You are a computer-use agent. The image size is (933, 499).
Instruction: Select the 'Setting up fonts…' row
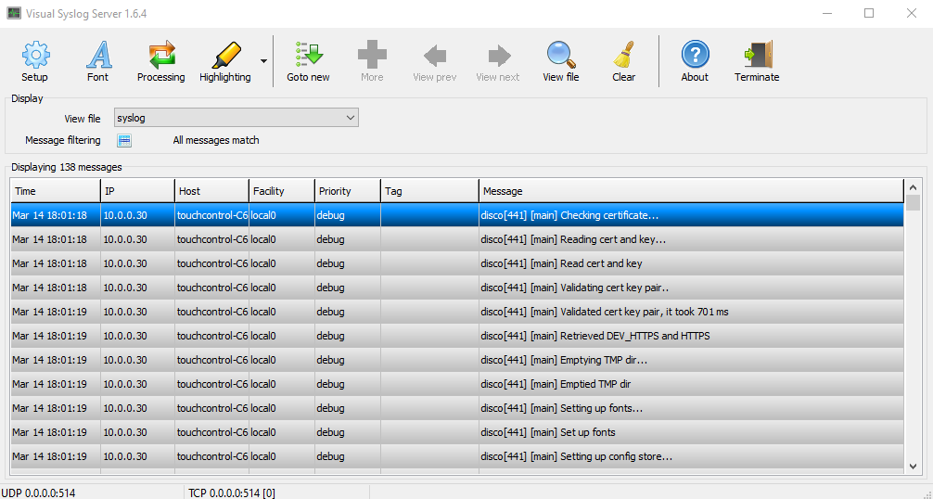coord(457,408)
